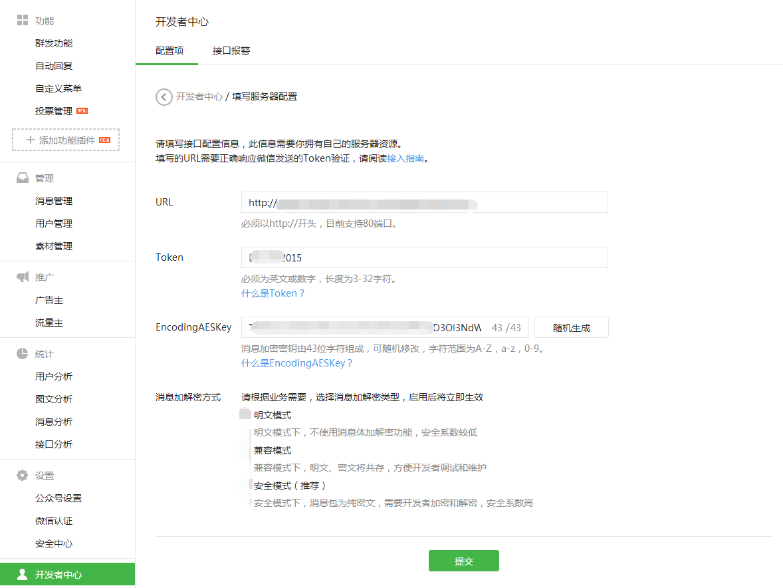Click the 功能 grid icon

click(x=23, y=20)
